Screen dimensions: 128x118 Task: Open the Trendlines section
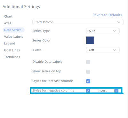click(x=12, y=57)
